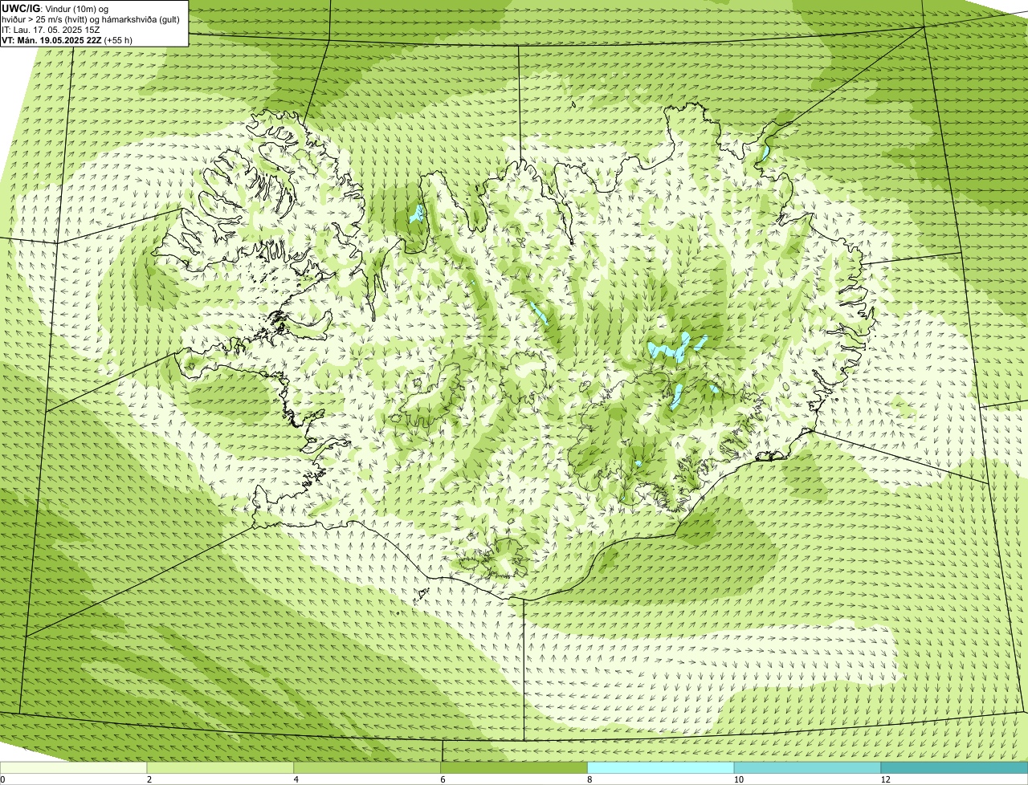The height and width of the screenshot is (785, 1028).
Task: Click the '6' label under the color scale
Action: pyautogui.click(x=443, y=779)
